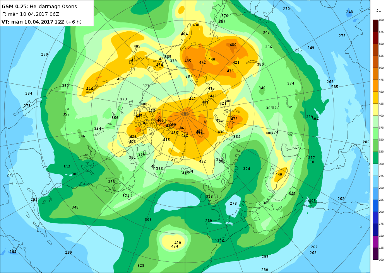Click the 284 value on the left edge
Image resolution: width=387 pixels, height=273 pixels.
point(29,93)
